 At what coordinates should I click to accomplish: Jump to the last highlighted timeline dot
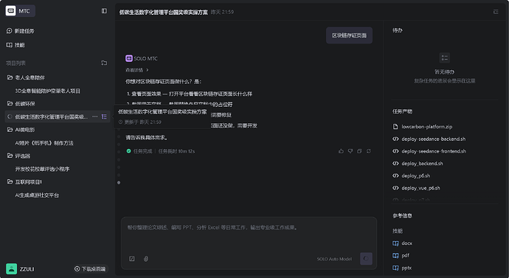point(119,183)
